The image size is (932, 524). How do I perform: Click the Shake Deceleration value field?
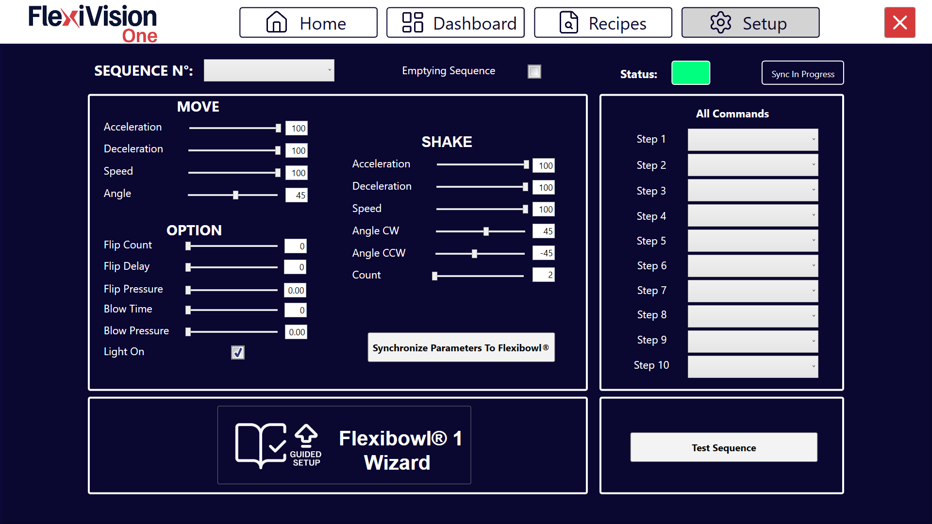pyautogui.click(x=544, y=187)
